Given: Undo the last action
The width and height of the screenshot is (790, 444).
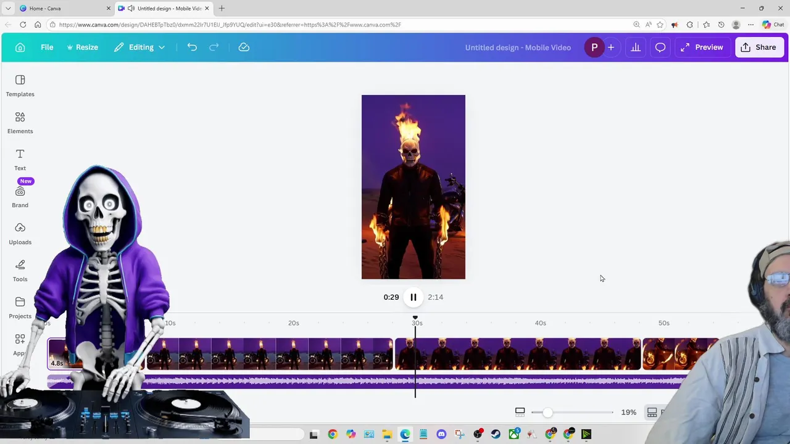Looking at the screenshot, I should [x=192, y=47].
